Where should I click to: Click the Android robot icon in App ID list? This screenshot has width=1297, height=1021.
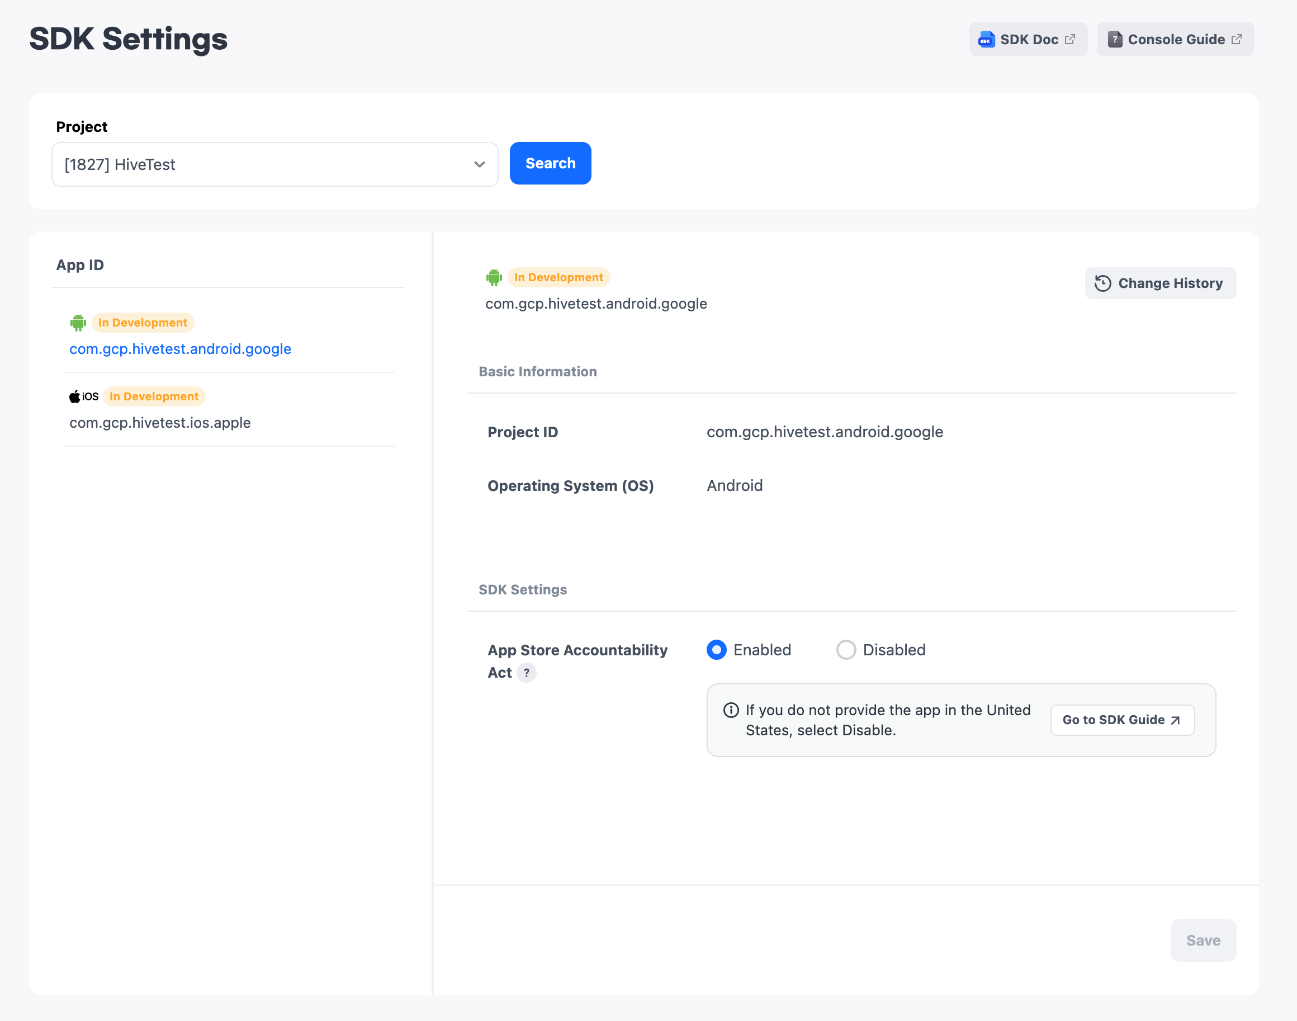(78, 323)
